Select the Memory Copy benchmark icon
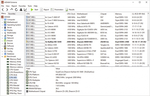This screenshot has height=96, width=150. (x=8, y=64)
